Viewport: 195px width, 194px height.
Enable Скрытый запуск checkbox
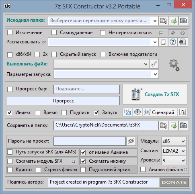point(54,54)
